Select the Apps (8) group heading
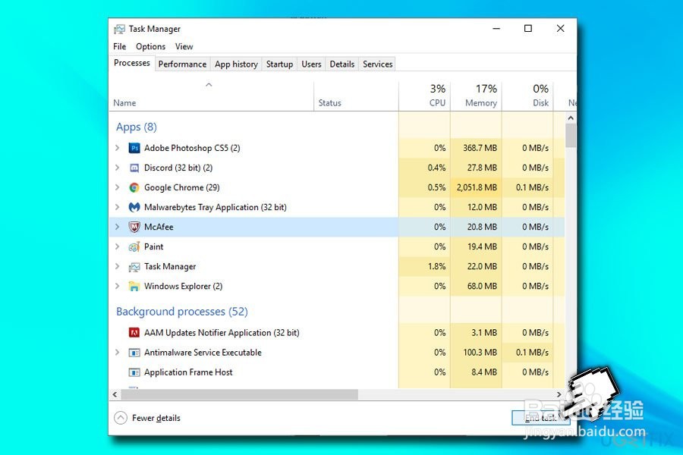 pos(137,127)
